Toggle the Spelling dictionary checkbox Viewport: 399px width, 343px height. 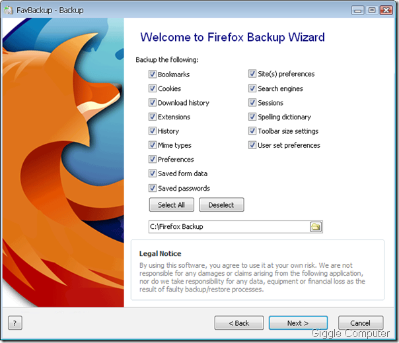(x=252, y=117)
